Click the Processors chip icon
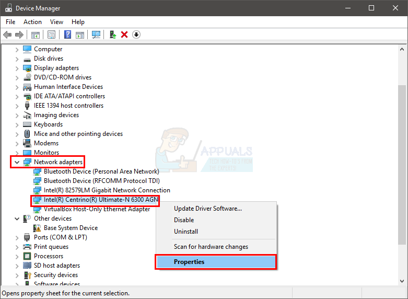Image resolution: width=408 pixels, height=299 pixels. tap(27, 256)
